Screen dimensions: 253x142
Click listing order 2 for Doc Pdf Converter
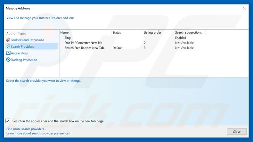point(145,43)
